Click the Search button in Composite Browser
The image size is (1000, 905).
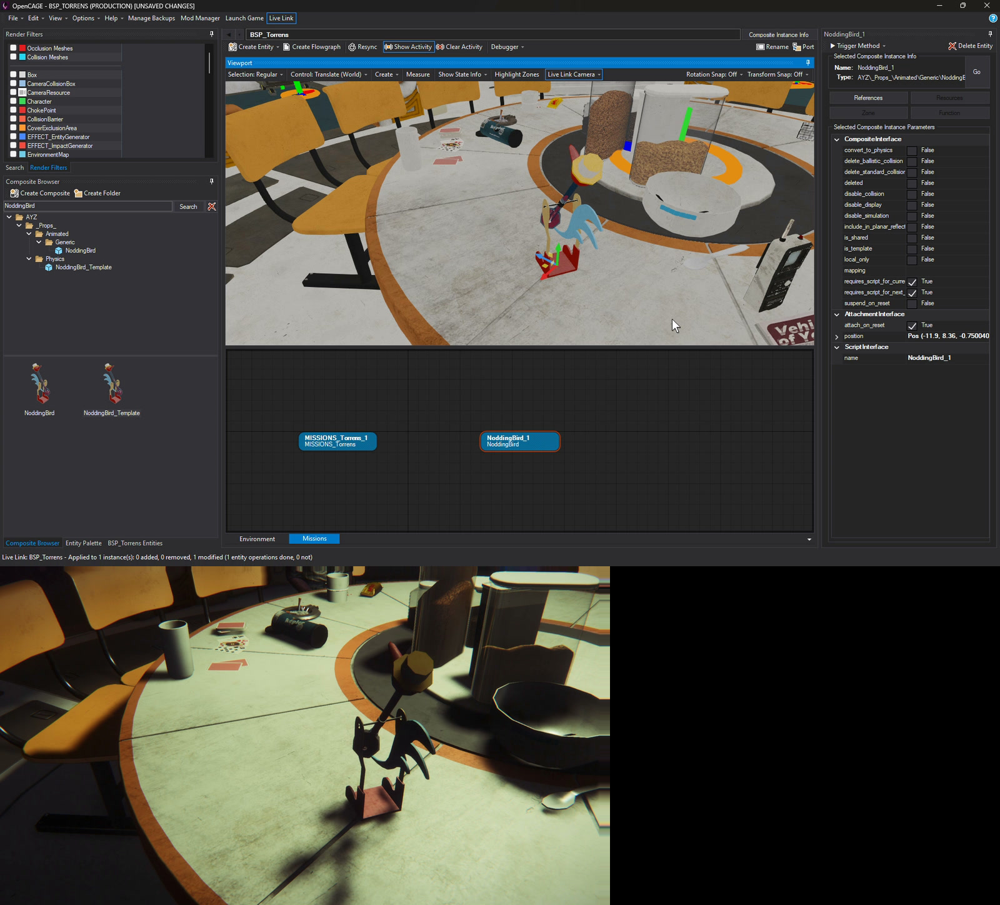(188, 206)
